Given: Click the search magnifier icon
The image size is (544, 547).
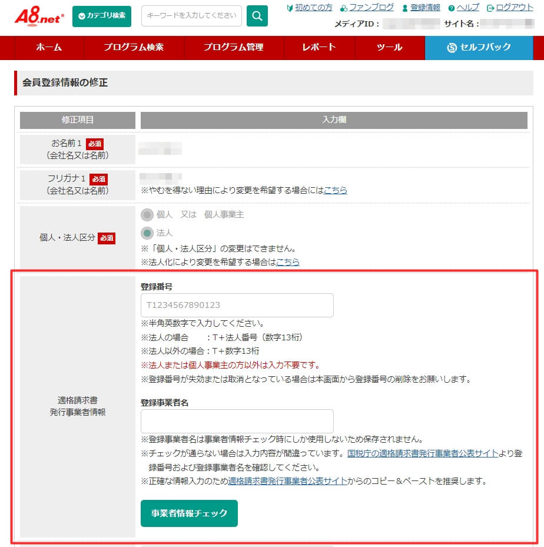Looking at the screenshot, I should pos(257,16).
